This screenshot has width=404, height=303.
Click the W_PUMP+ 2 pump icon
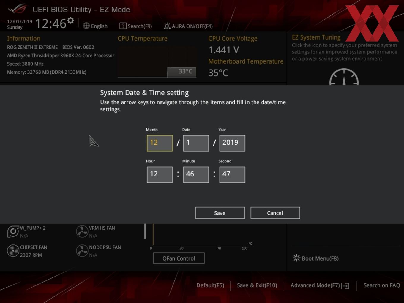[x=13, y=232]
